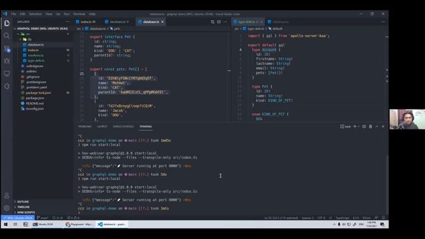This screenshot has height=239, width=425.
Task: Open the File menu
Action: [x=13, y=14]
